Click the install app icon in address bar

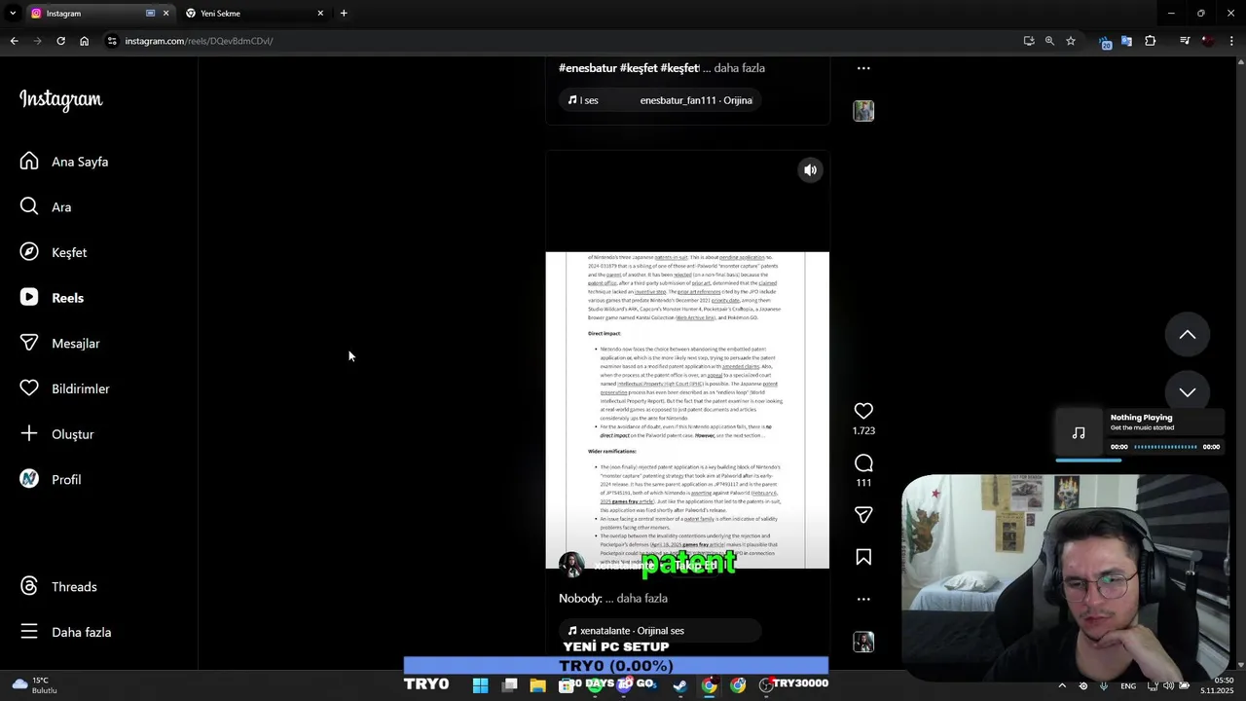1029,41
